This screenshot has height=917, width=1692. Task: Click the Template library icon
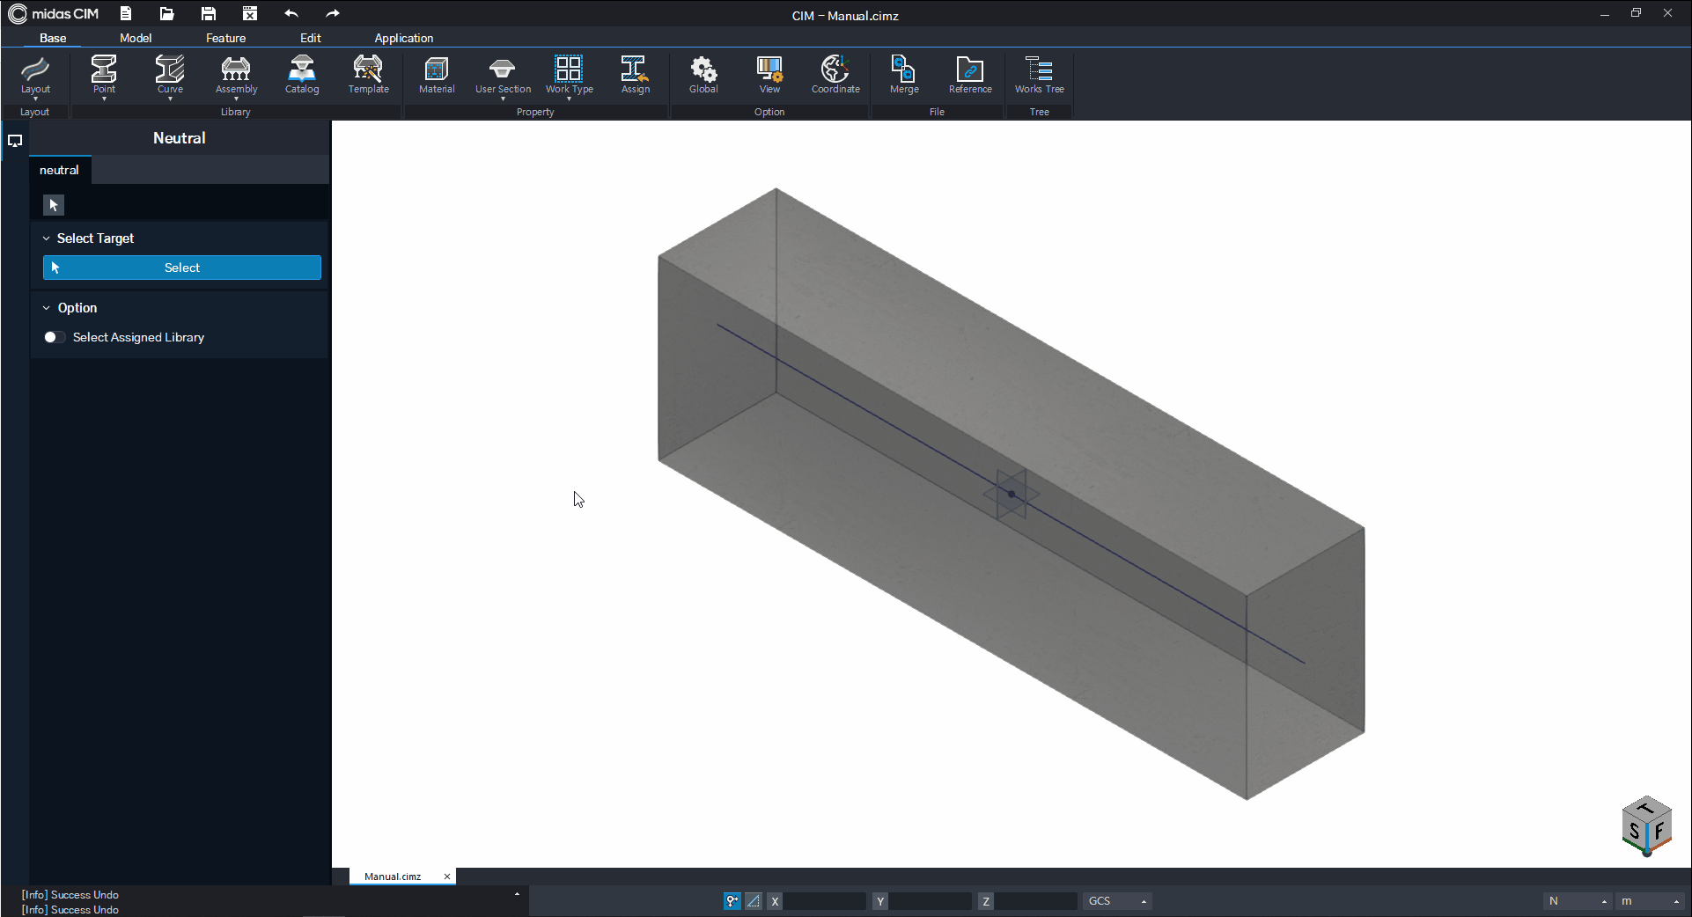pos(368,75)
